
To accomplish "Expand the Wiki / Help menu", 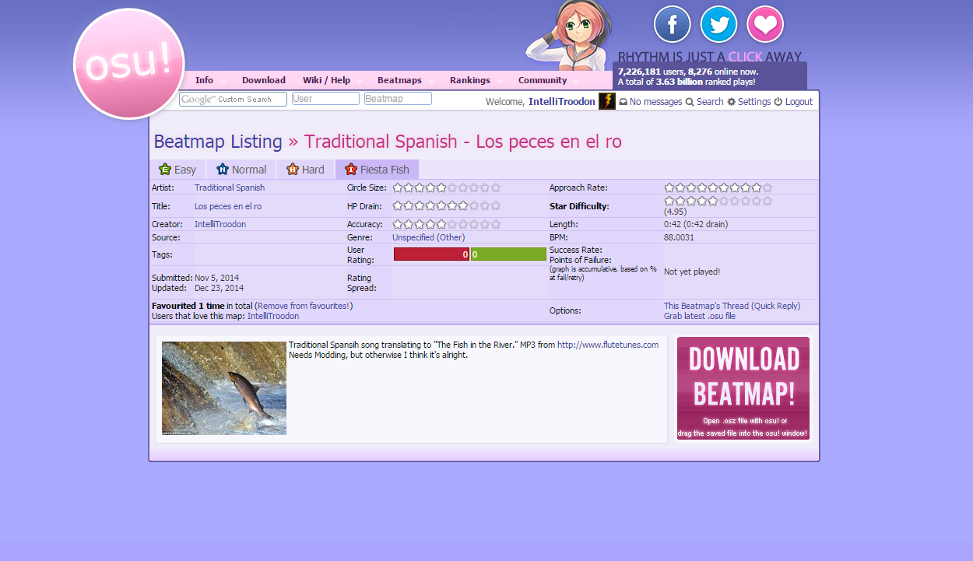I will pos(326,80).
